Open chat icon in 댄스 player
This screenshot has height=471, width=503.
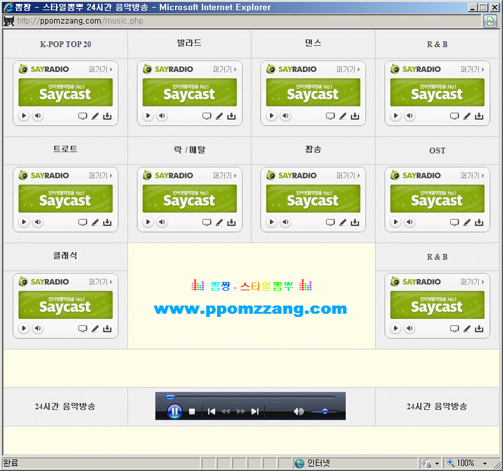click(330, 116)
